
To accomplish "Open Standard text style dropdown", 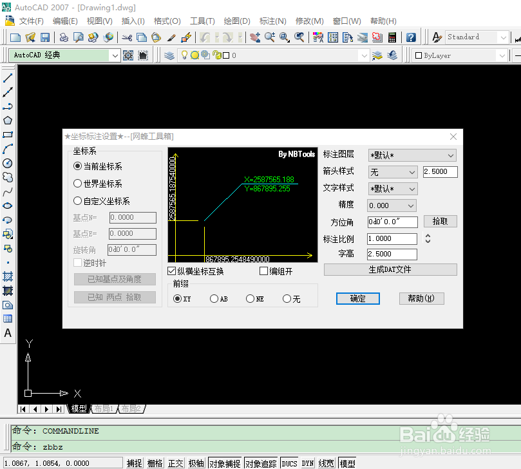I will pos(504,37).
